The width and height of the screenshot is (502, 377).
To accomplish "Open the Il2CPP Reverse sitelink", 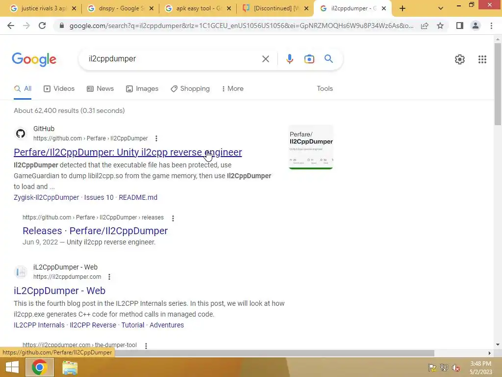I will tap(93, 325).
